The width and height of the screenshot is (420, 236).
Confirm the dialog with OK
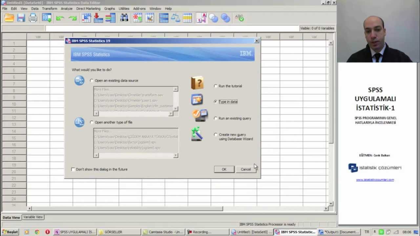(224, 169)
